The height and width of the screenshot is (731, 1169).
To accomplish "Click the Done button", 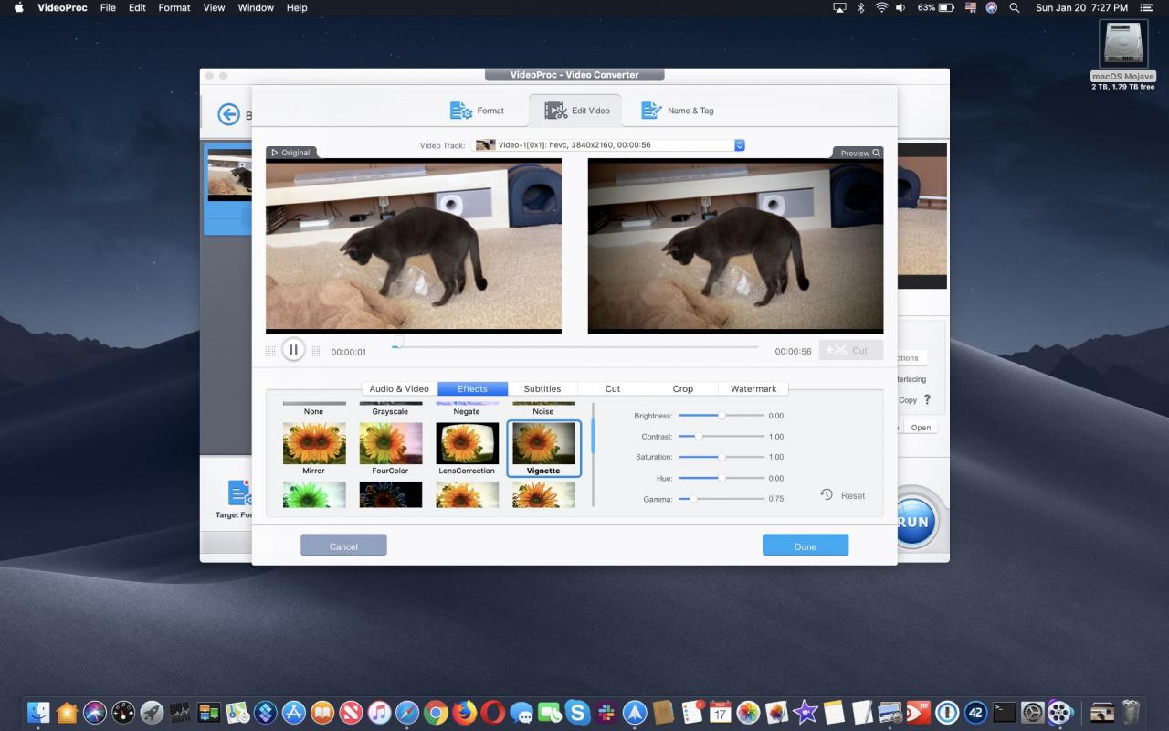I will [806, 546].
